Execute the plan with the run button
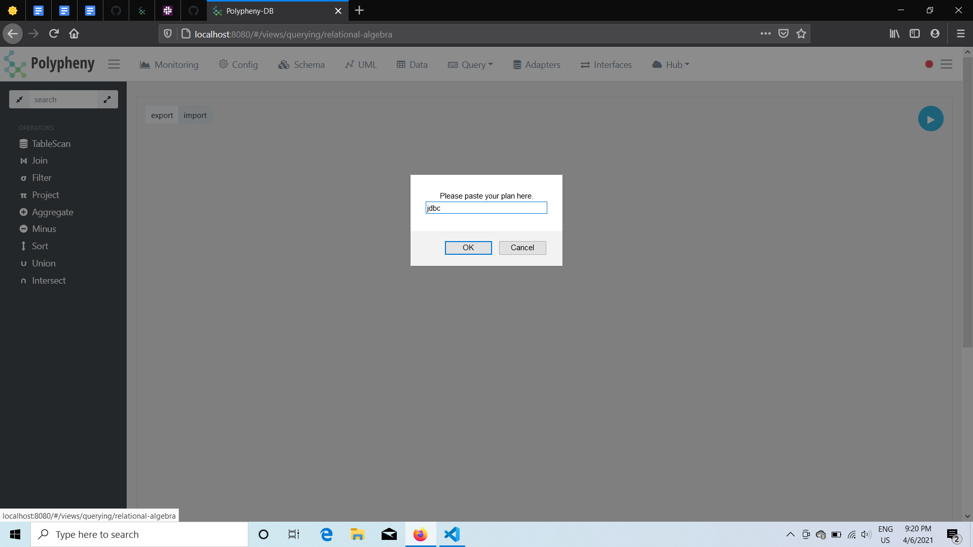 tap(930, 119)
